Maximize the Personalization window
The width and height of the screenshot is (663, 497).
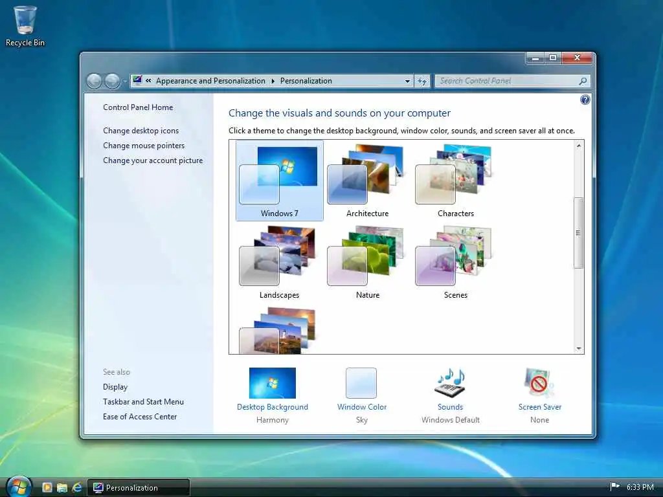(553, 58)
